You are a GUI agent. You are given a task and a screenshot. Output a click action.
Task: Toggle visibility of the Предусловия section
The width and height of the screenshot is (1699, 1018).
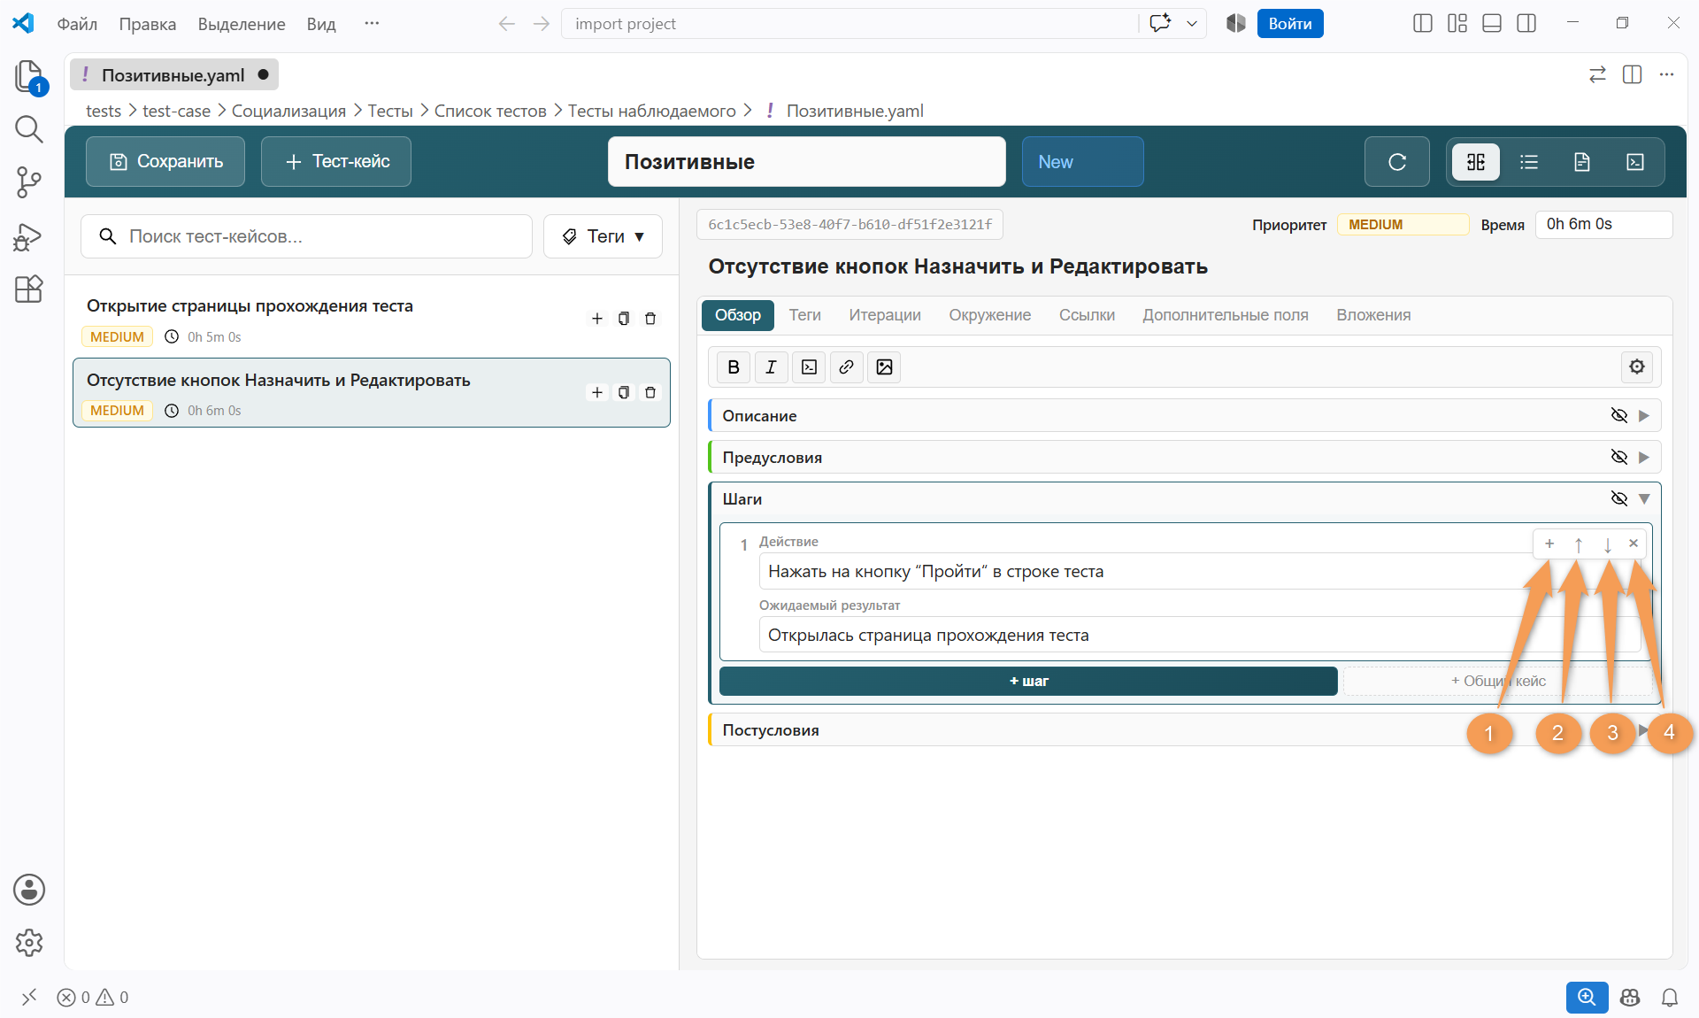pos(1619,457)
